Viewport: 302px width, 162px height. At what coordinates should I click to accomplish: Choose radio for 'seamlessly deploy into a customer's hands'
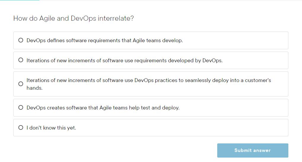pyautogui.click(x=21, y=84)
